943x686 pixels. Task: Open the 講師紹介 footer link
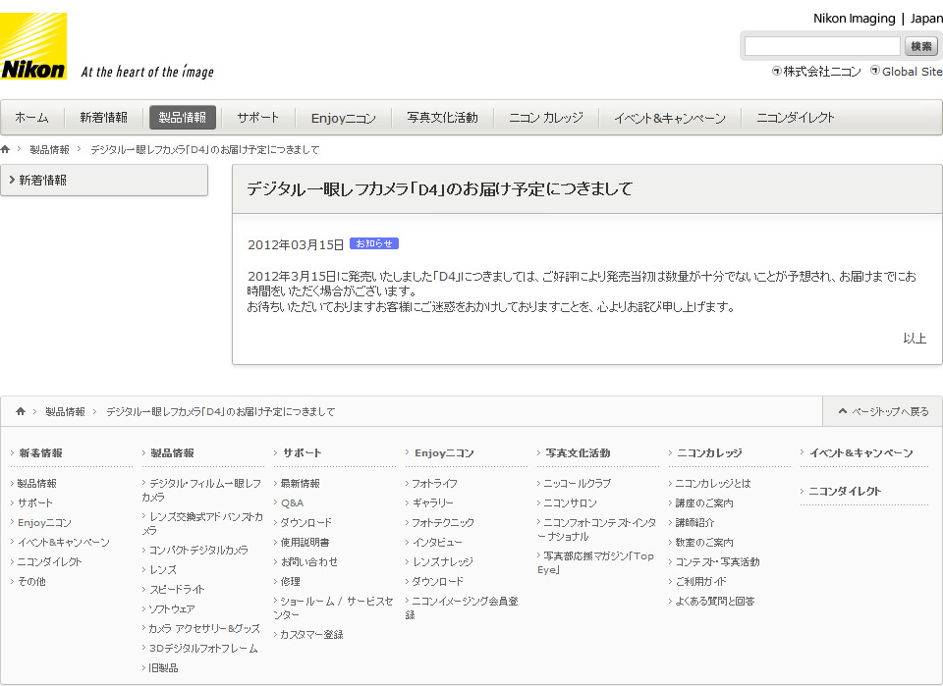click(x=694, y=523)
